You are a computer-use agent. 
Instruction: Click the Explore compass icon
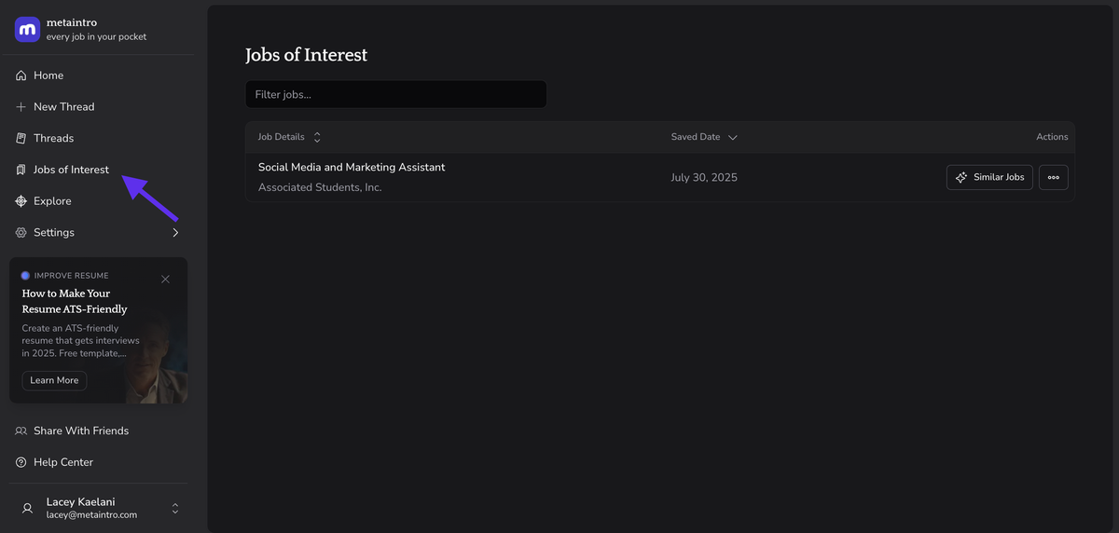coord(21,201)
